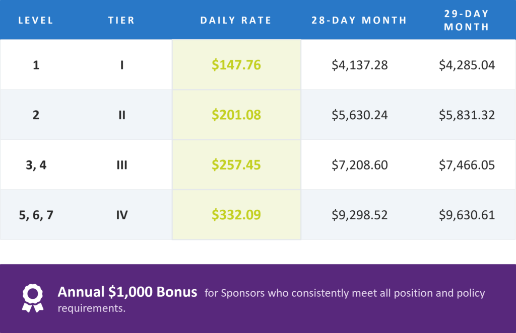
Task: Click the level 3, 4 cell
Action: (36, 165)
